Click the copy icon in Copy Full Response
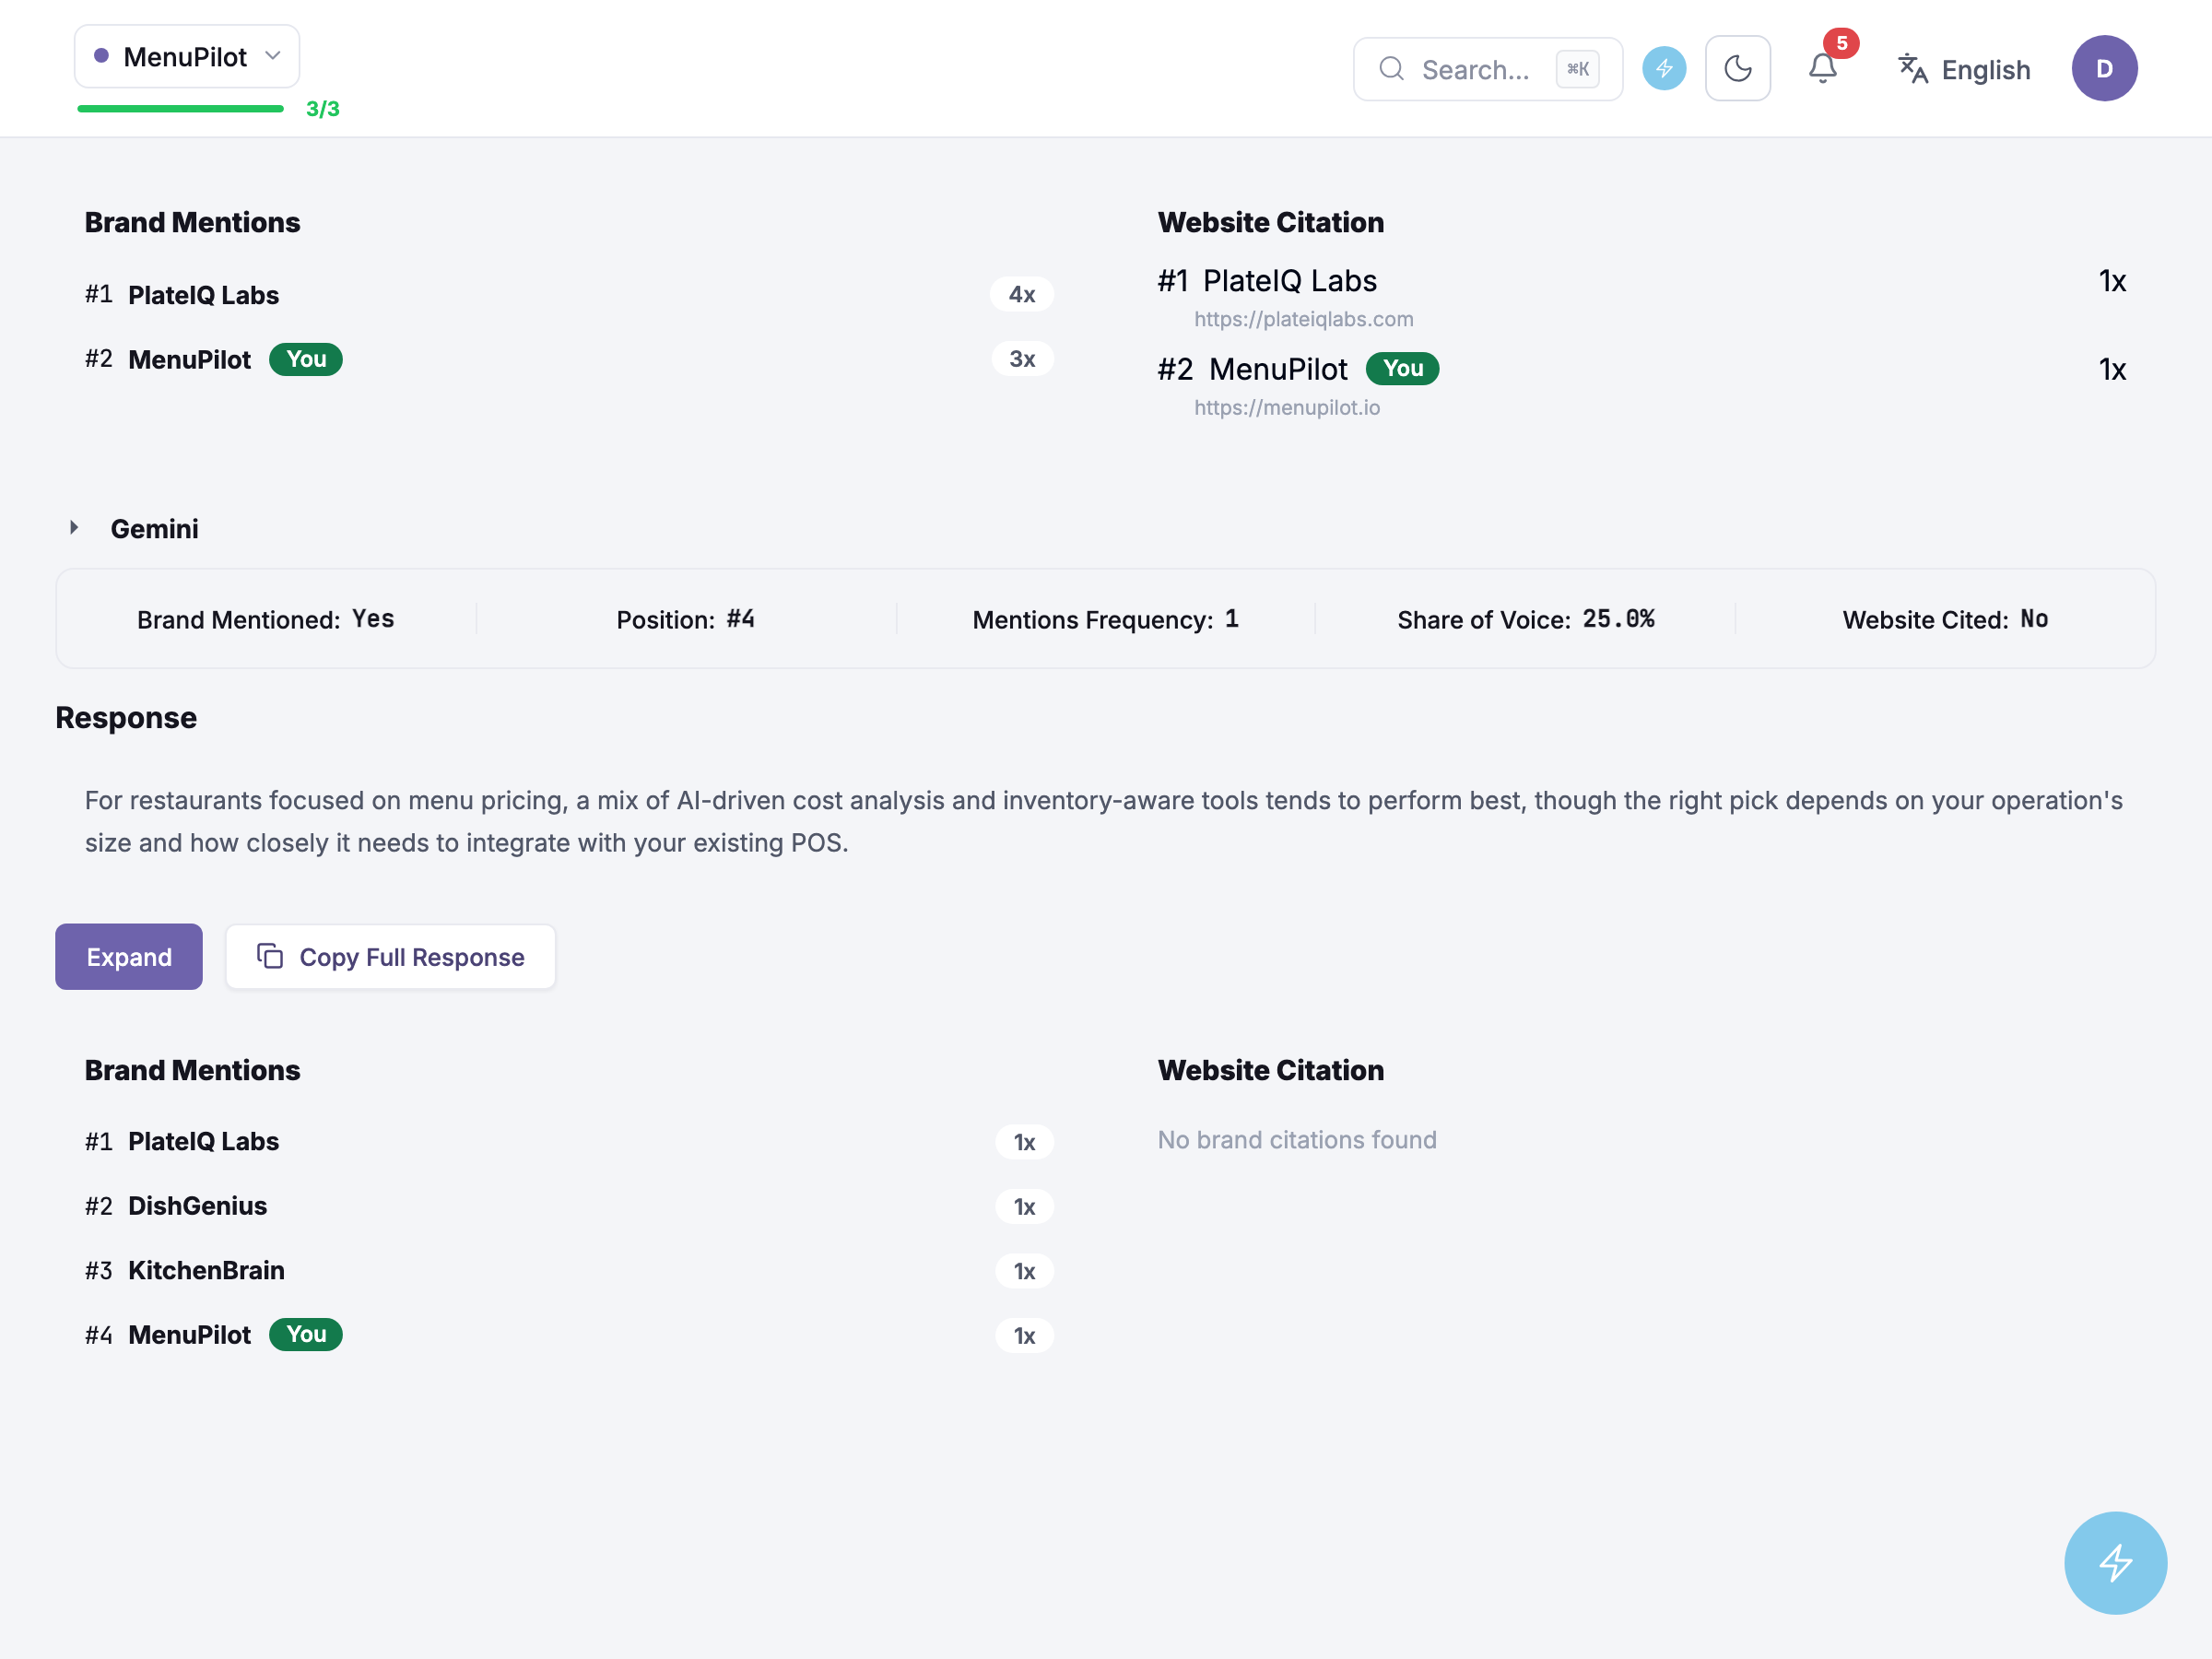 click(x=270, y=956)
